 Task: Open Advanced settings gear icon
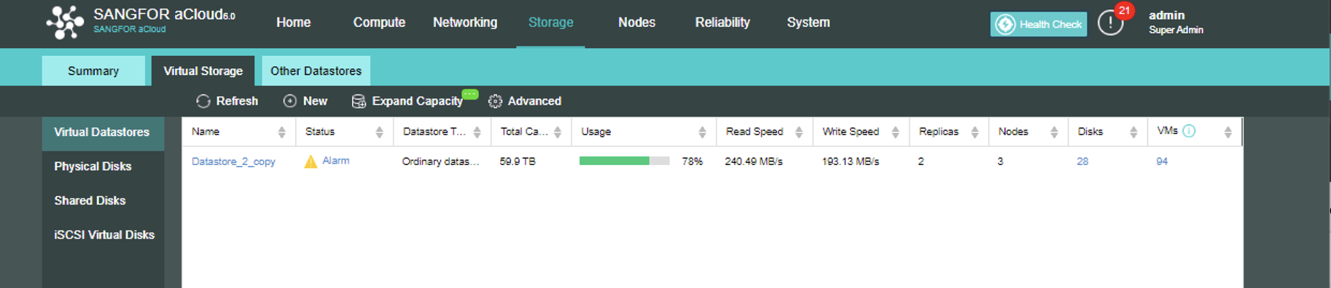coord(495,101)
